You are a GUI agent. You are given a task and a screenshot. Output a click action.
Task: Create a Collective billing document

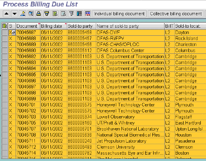pyautogui.click(x=176, y=14)
